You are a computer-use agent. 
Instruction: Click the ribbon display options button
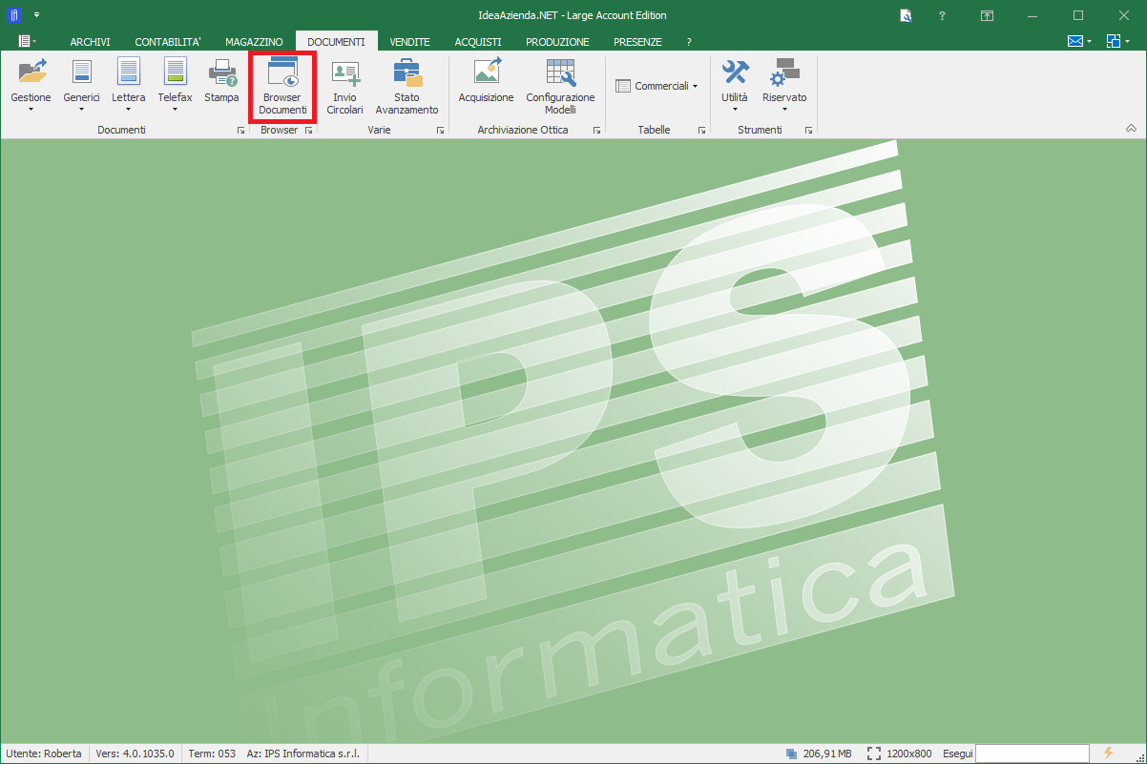tap(988, 15)
